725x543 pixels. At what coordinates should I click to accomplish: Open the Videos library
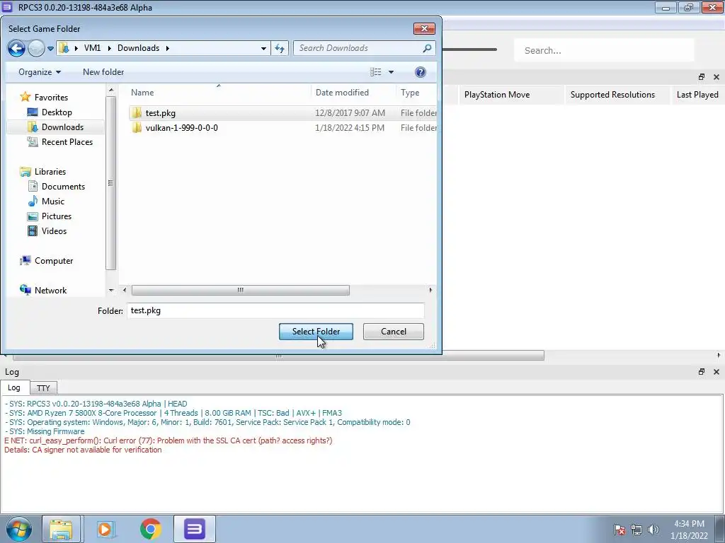click(x=54, y=231)
